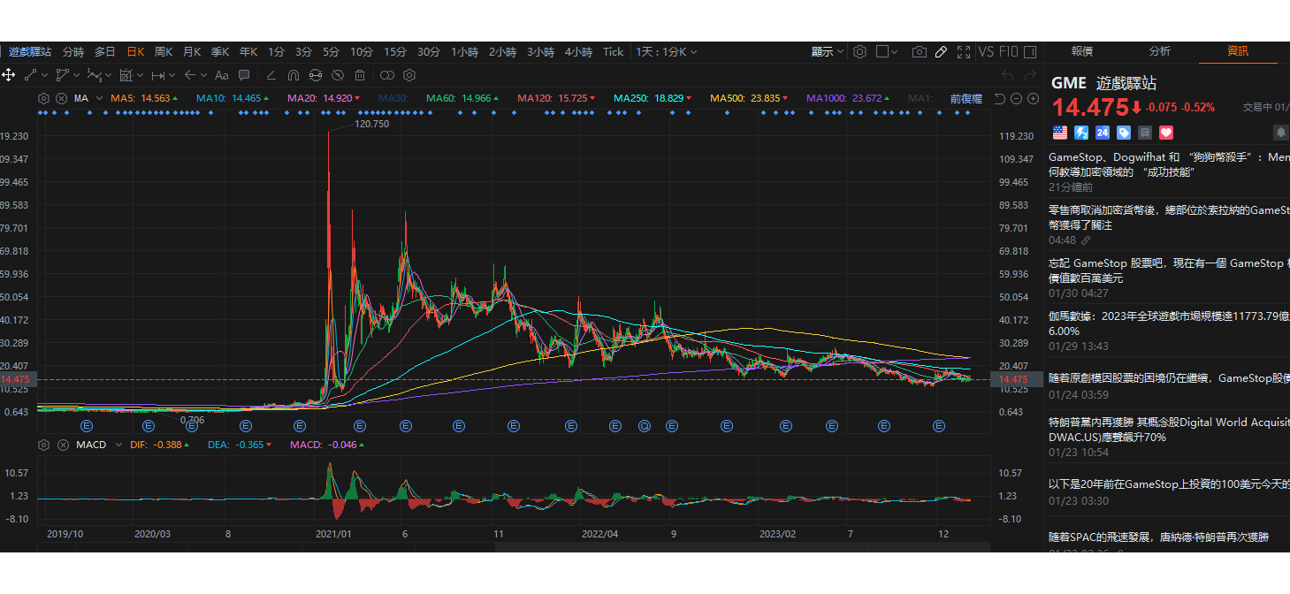1290x594 pixels.
Task: Enter fullscreen chart mode icon
Action: point(964,52)
